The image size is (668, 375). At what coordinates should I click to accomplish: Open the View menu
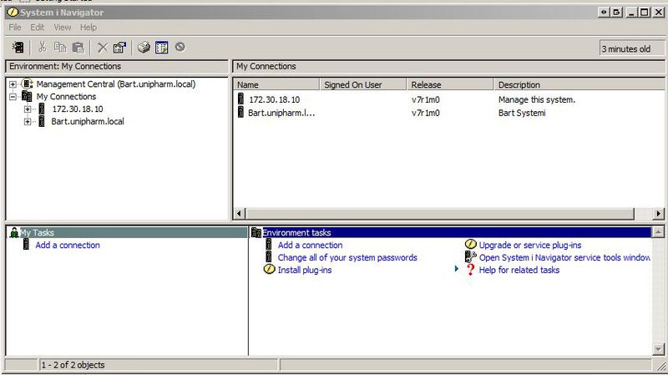coord(62,28)
